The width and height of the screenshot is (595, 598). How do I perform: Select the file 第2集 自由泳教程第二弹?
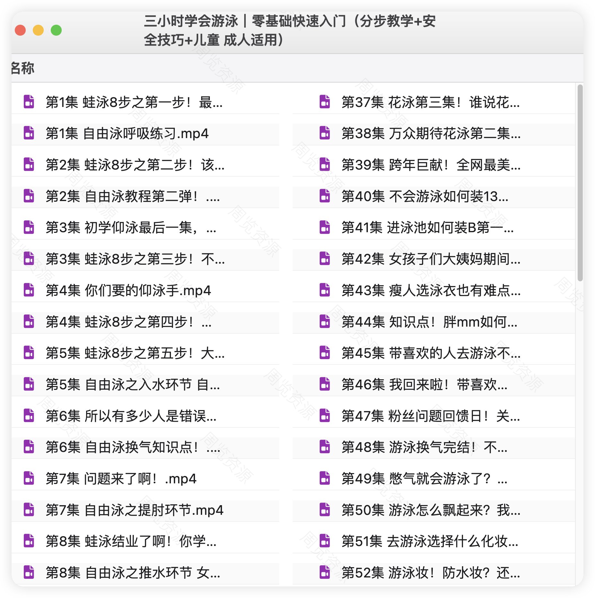(x=132, y=196)
